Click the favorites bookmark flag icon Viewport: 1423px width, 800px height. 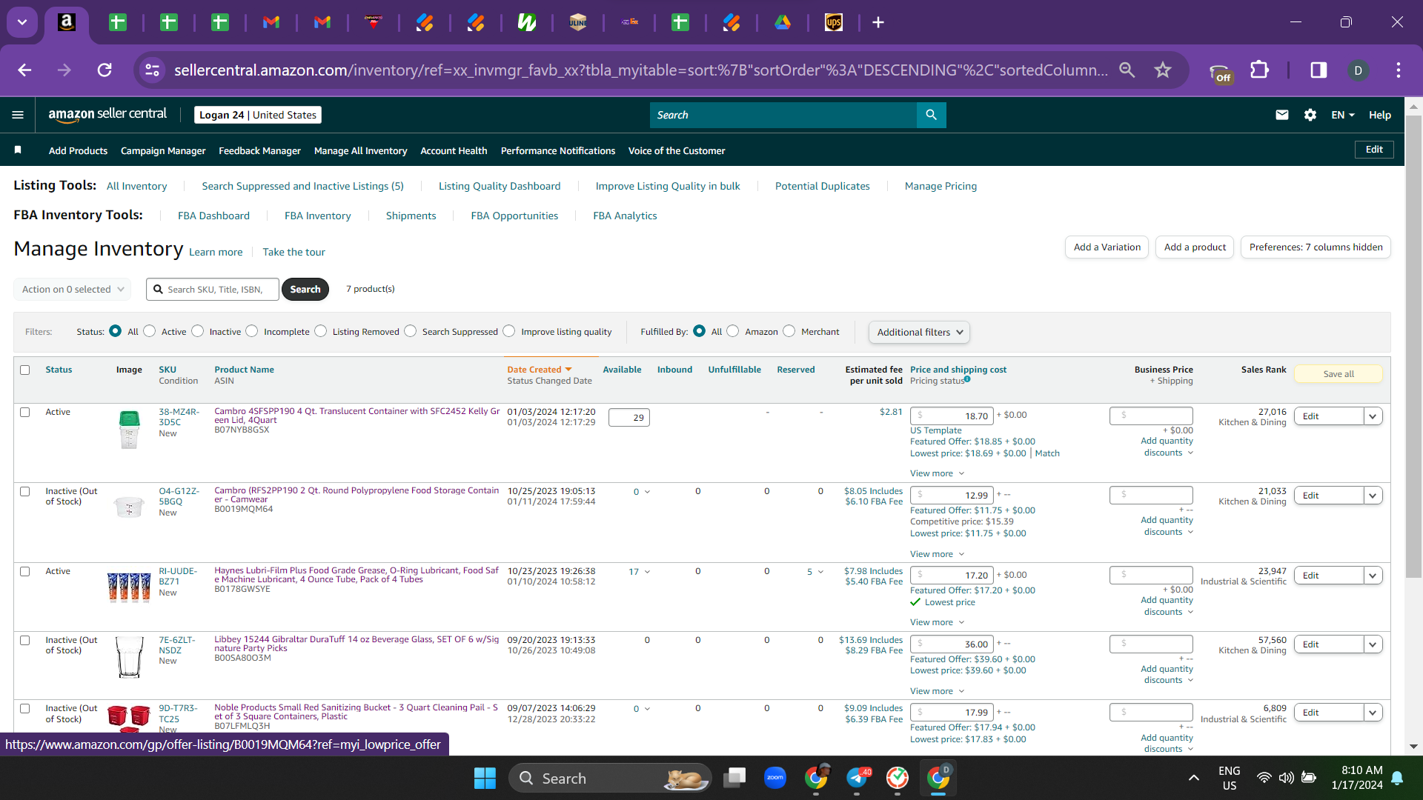(x=18, y=150)
